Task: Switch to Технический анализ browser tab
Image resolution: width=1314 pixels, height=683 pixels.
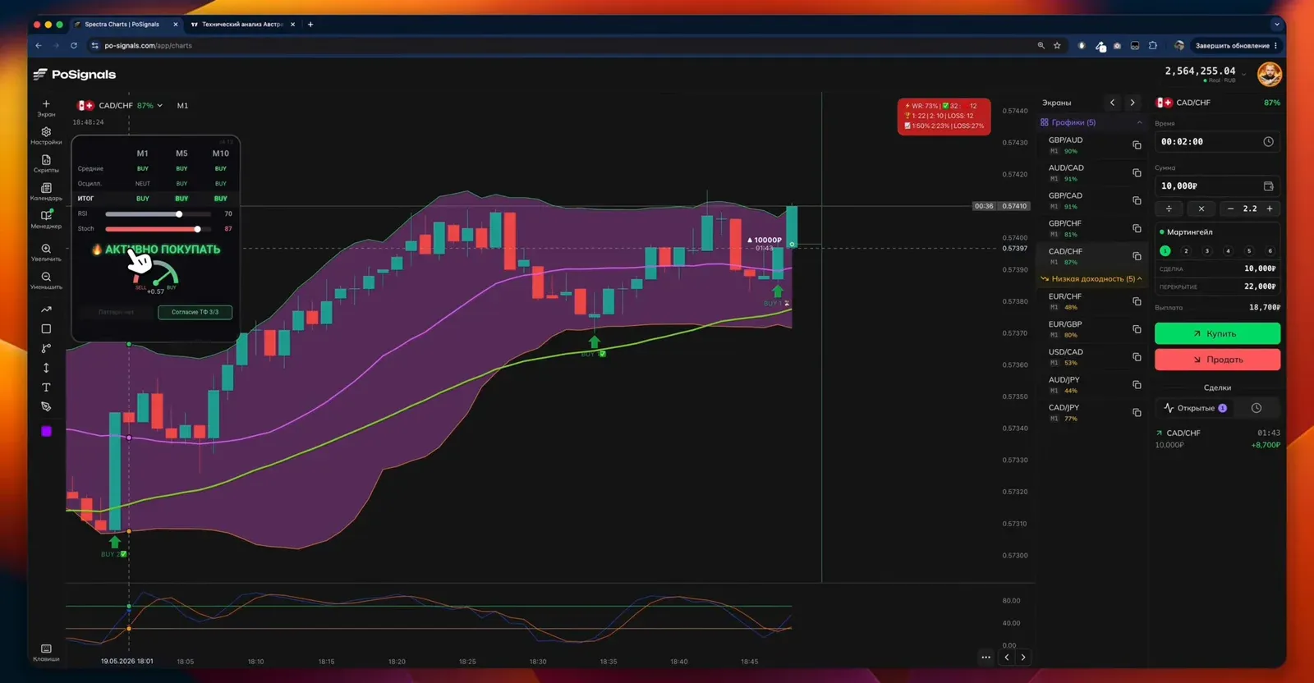Action: coord(241,25)
